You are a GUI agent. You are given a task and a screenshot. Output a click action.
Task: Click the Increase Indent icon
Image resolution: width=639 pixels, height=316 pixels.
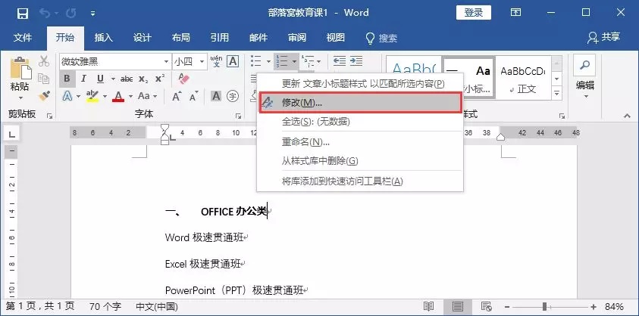(356, 61)
